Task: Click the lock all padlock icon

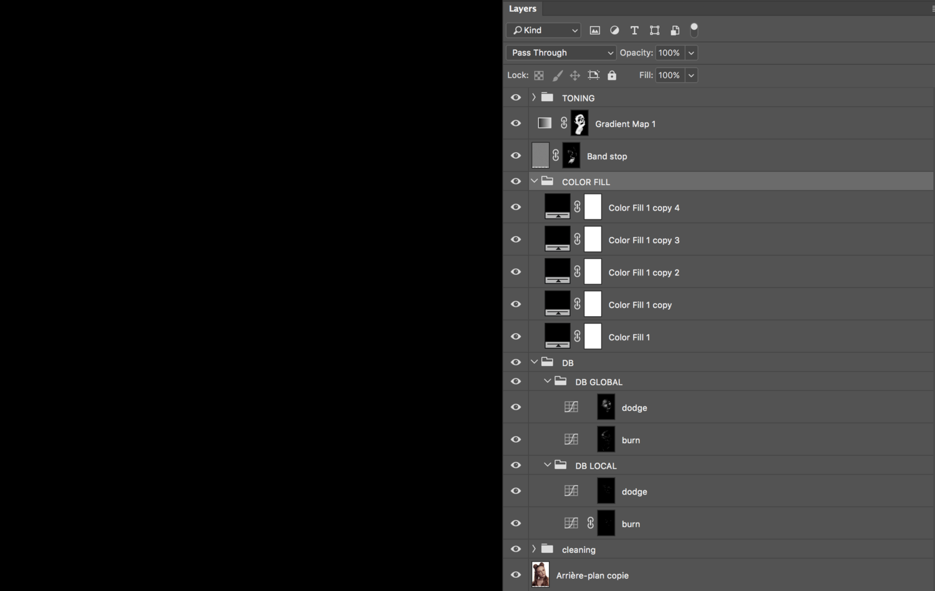Action: (x=612, y=75)
